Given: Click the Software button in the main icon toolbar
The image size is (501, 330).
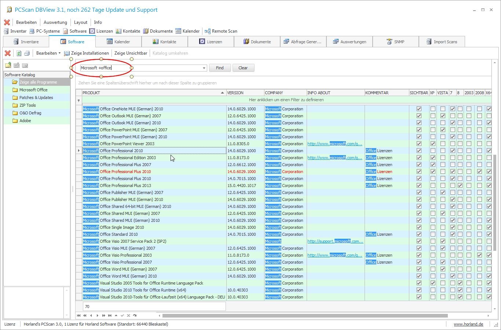Looking at the screenshot, I should click(75, 31).
